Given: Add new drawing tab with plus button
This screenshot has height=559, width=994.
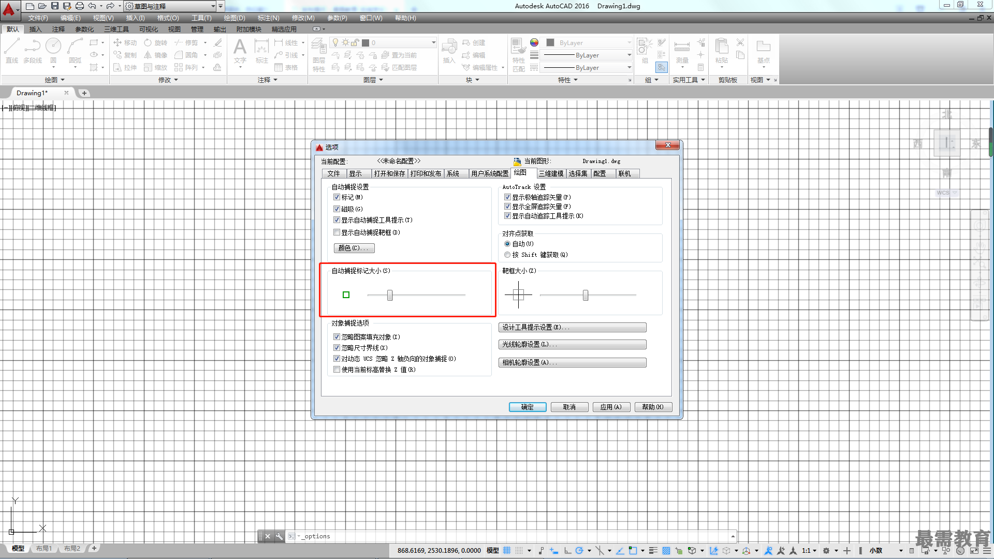Looking at the screenshot, I should pyautogui.click(x=84, y=93).
